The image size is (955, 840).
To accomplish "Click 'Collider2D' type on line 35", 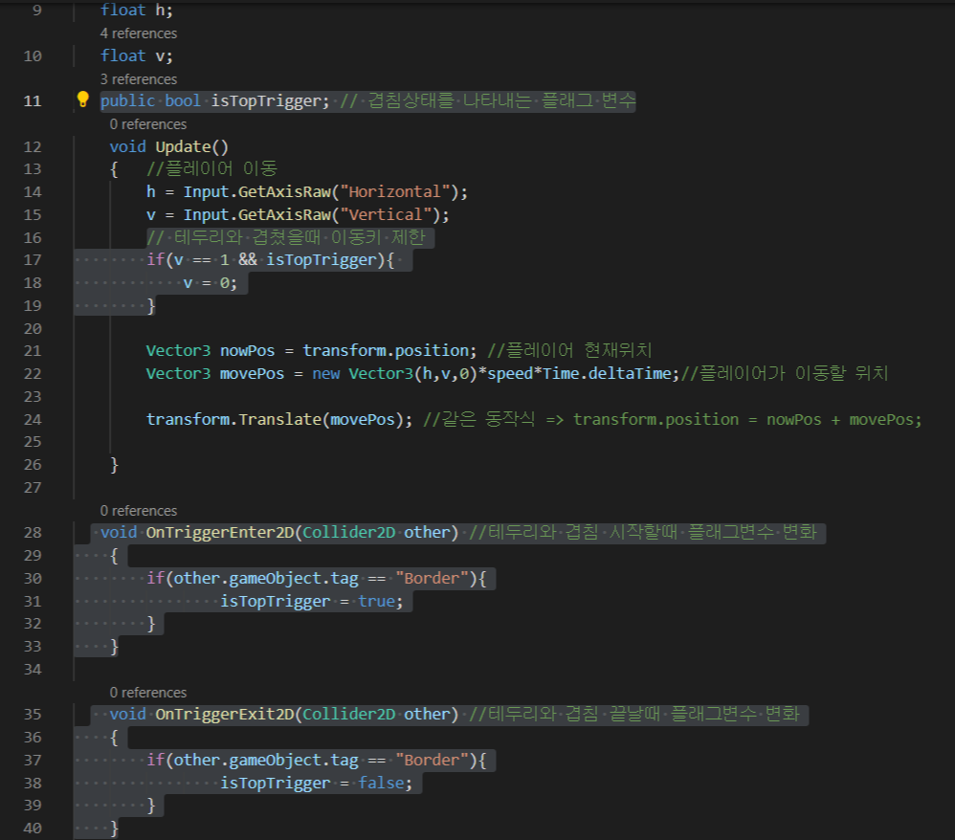I will click(349, 715).
